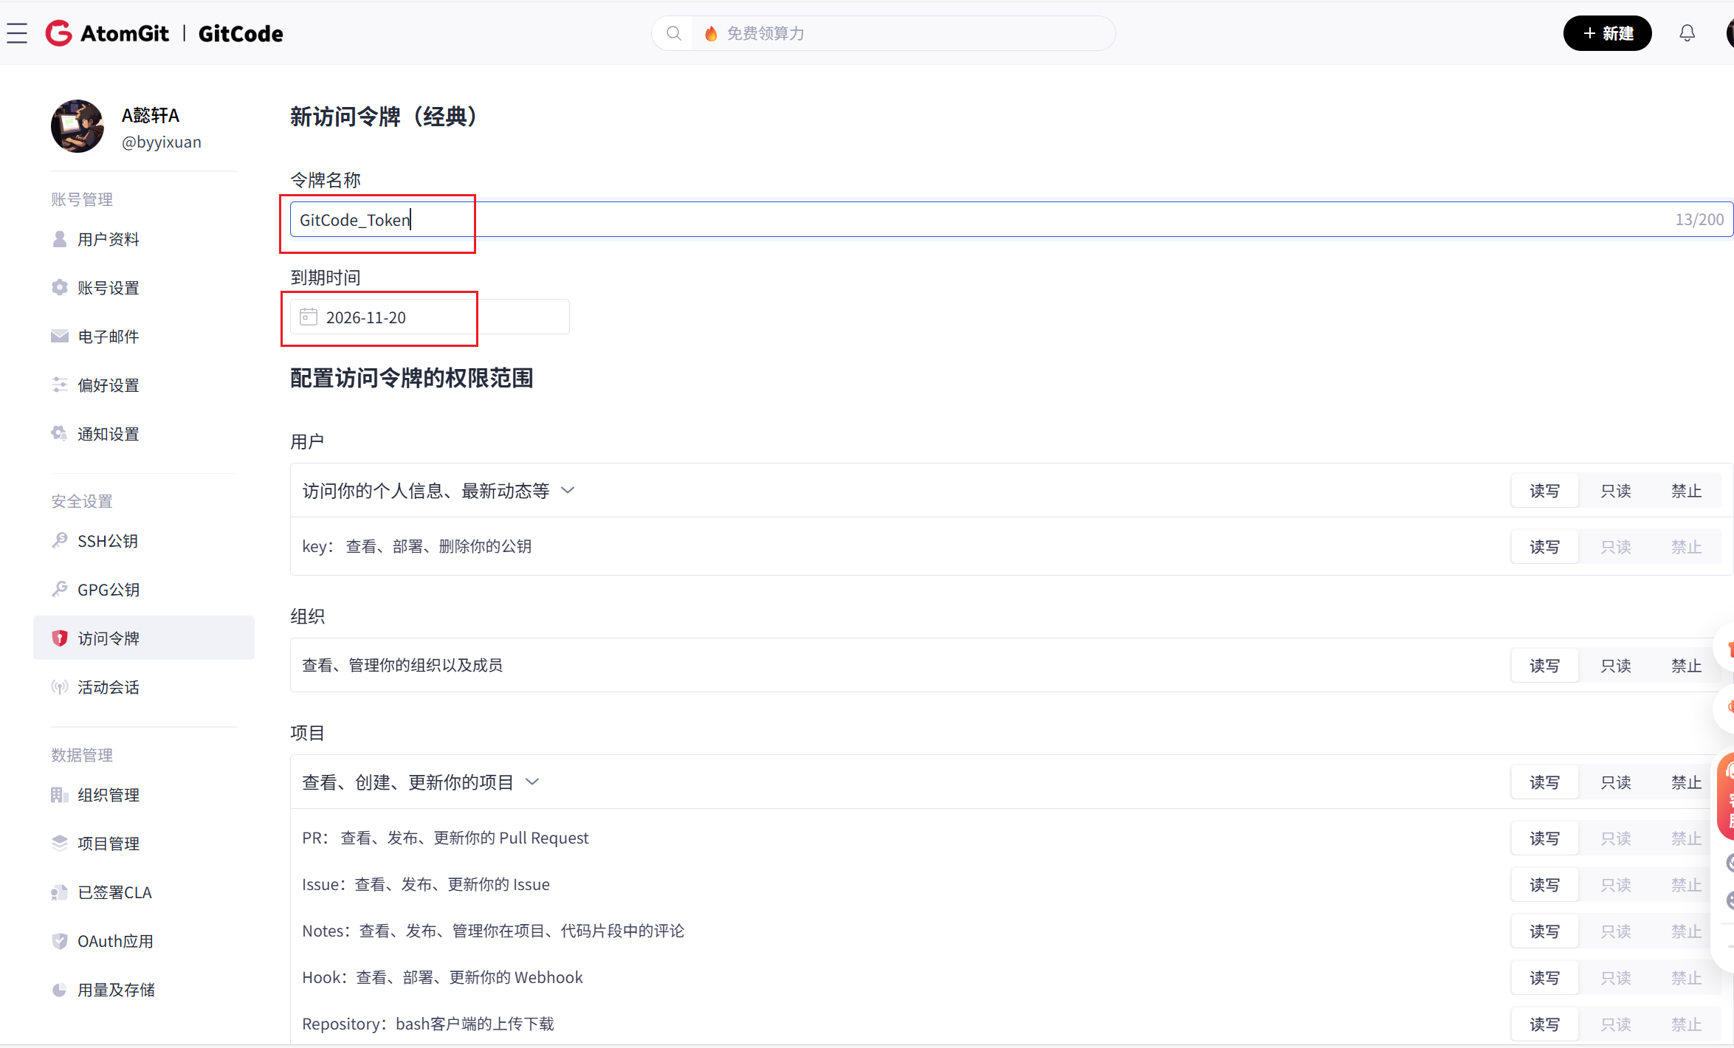Click the 令牌名称 input field
1734x1048 pixels.
960,220
